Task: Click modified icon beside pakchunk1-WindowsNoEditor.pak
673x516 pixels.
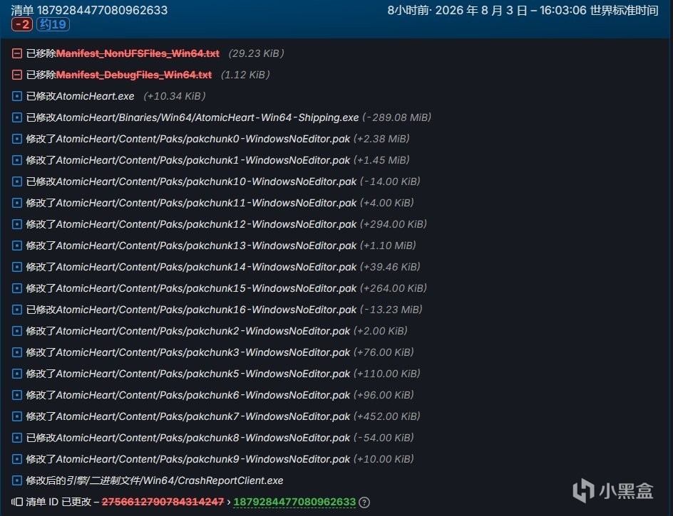Action: point(17,160)
